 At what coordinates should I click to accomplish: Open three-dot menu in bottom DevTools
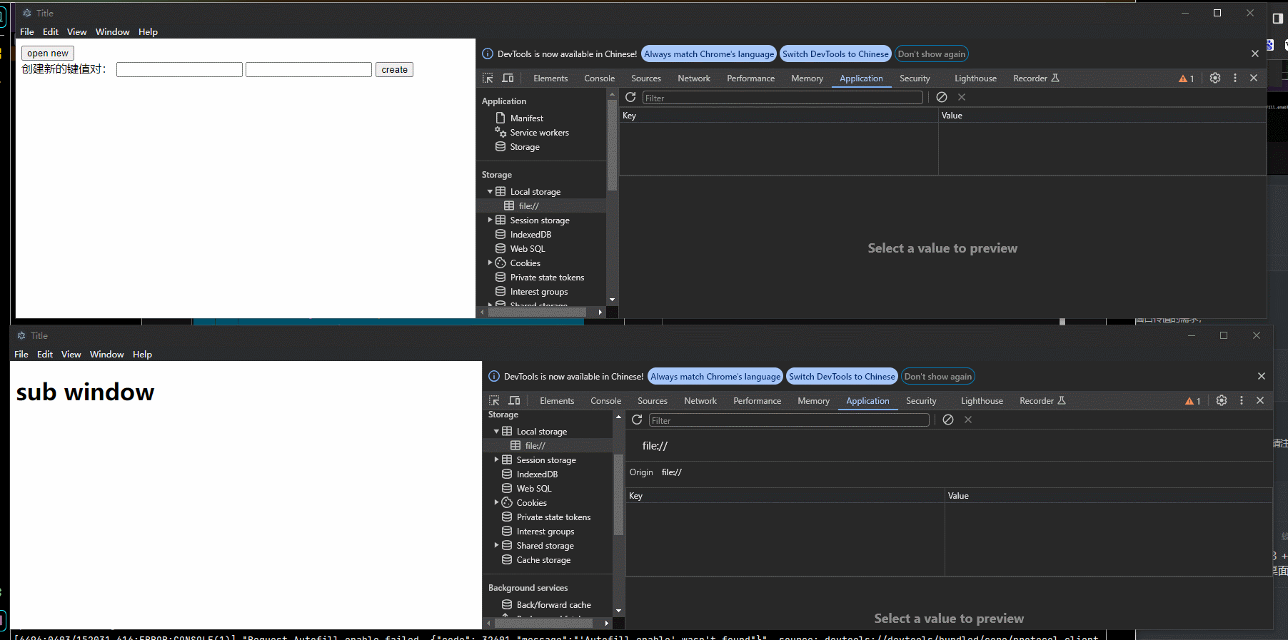(x=1242, y=401)
